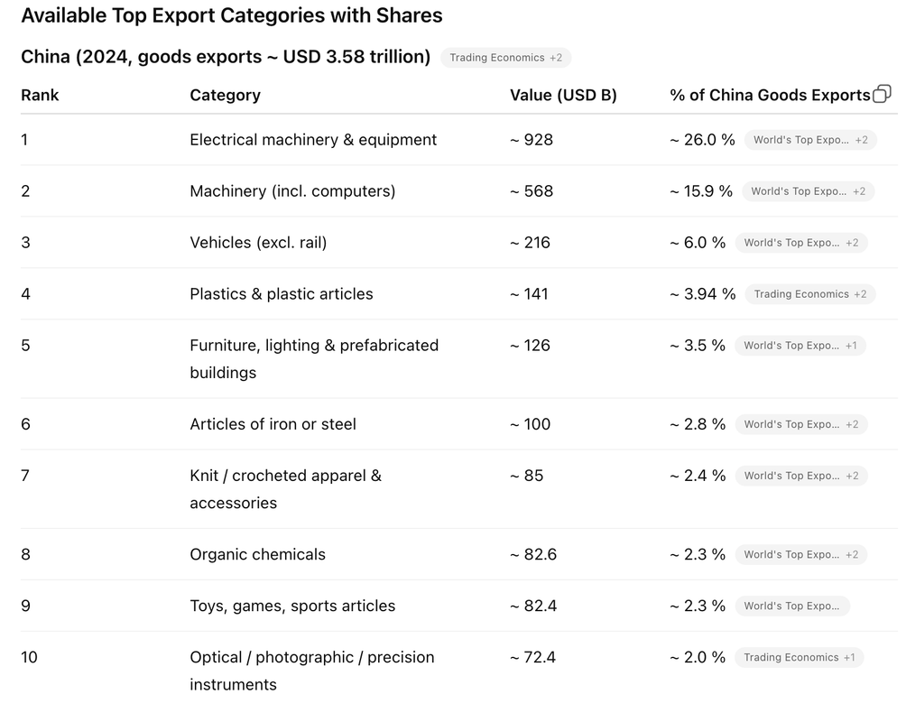
Task: Open source chip for Electrical machinery row
Action: [x=810, y=140]
